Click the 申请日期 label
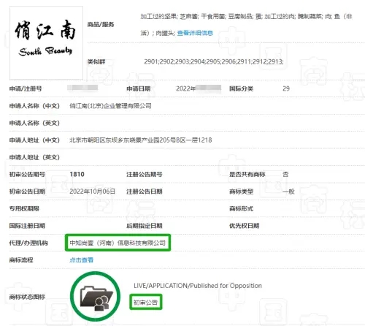Image resolution: width=365 pixels, height=326 pixels. [x=138, y=88]
